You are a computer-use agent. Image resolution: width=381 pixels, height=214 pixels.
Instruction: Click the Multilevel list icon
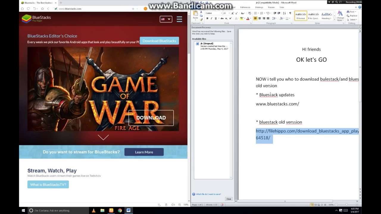268,13
